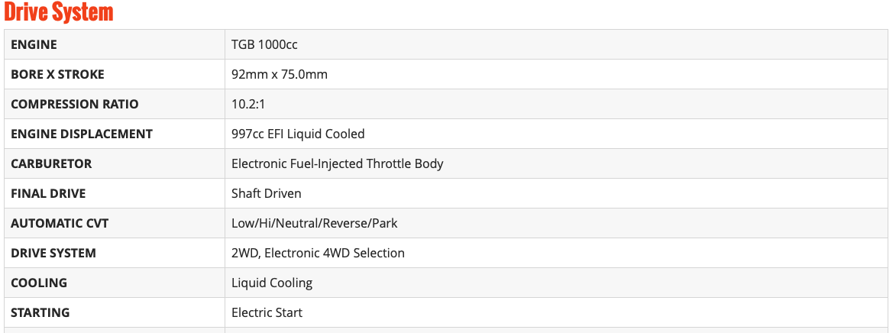Click the TGB 1000cc value

264,44
